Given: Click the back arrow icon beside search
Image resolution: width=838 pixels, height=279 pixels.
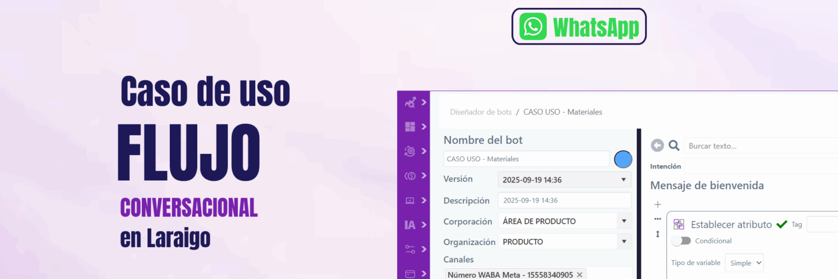Looking at the screenshot, I should tap(658, 146).
